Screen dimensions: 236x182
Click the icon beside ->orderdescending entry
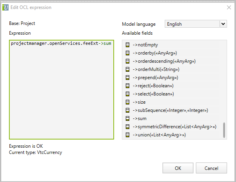(x=127, y=61)
